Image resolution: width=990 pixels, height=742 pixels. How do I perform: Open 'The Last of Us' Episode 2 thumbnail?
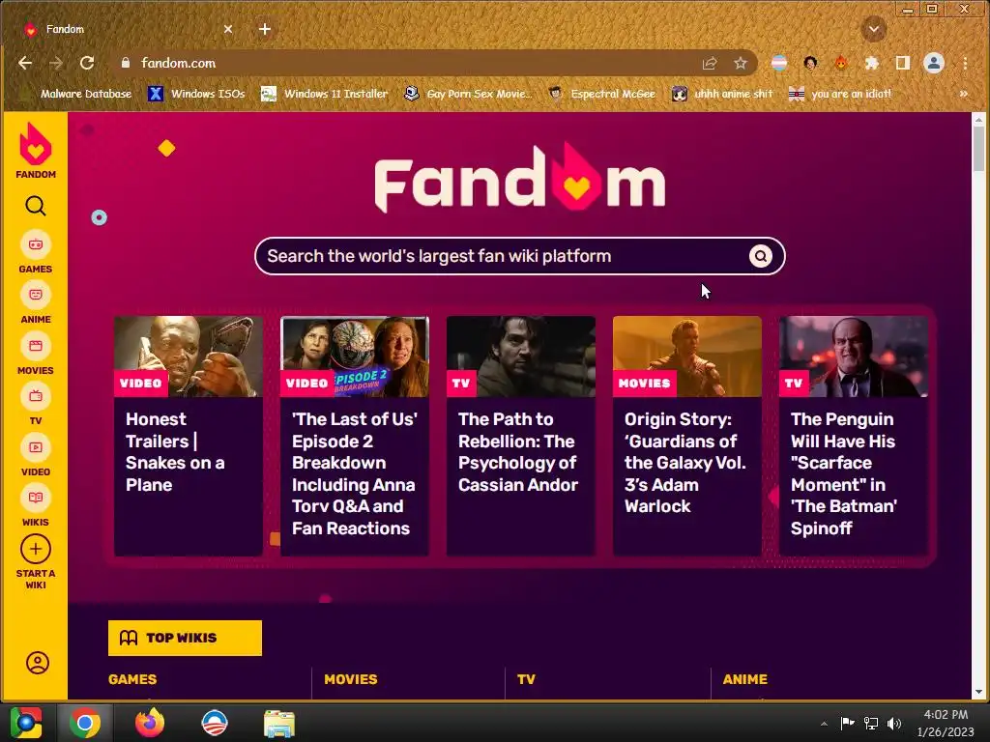click(354, 357)
